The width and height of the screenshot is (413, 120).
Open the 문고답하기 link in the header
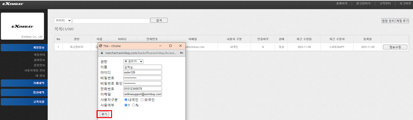pyautogui.click(x=363, y=3)
